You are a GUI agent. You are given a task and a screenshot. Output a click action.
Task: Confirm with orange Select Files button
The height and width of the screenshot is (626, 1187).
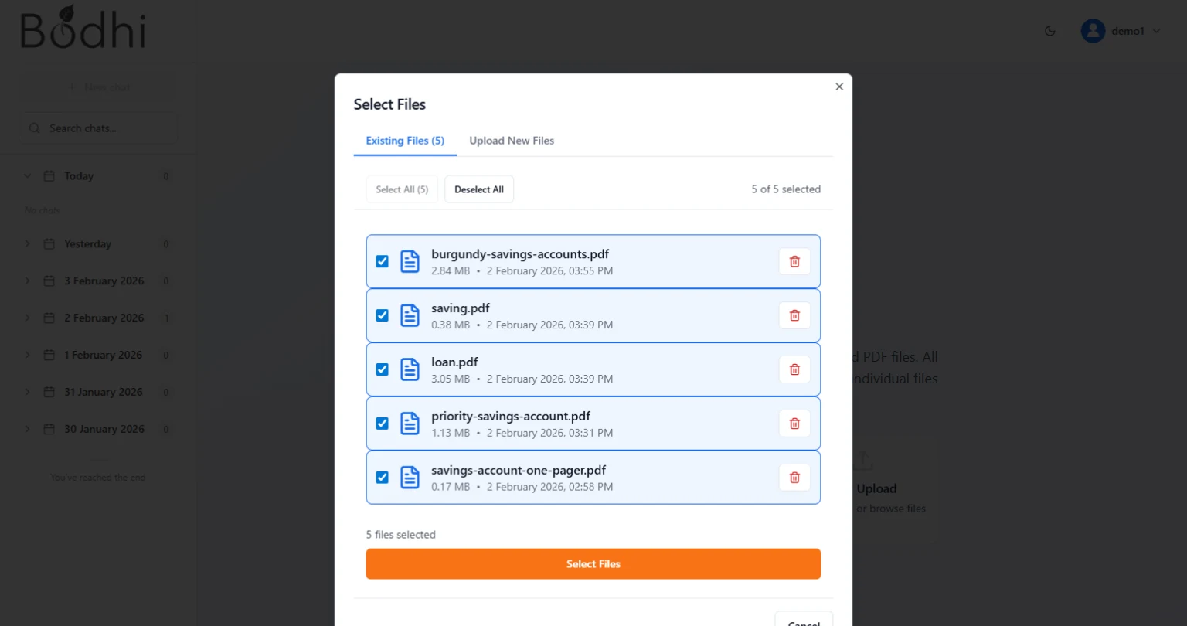(593, 564)
